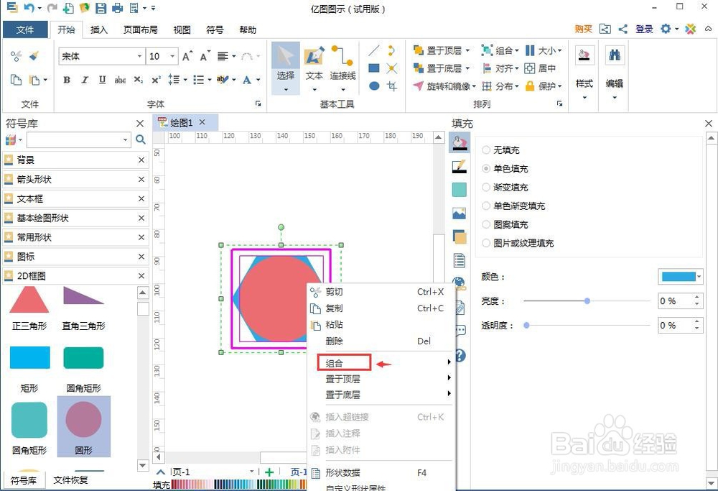Select the 无填充 radio button

point(487,150)
